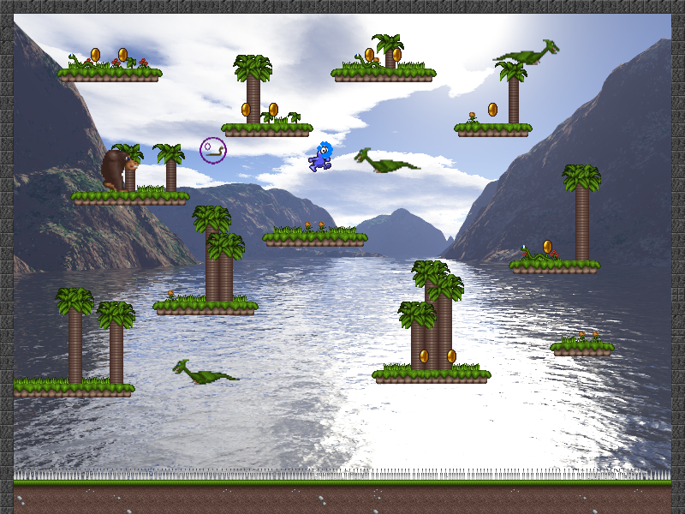
Task: Click the brown gorilla enemy
Action: [114, 170]
